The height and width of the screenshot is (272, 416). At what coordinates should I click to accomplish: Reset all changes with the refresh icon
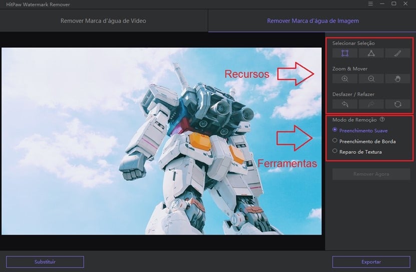click(x=398, y=104)
